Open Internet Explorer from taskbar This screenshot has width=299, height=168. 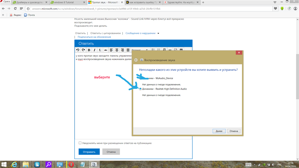(x=14, y=164)
